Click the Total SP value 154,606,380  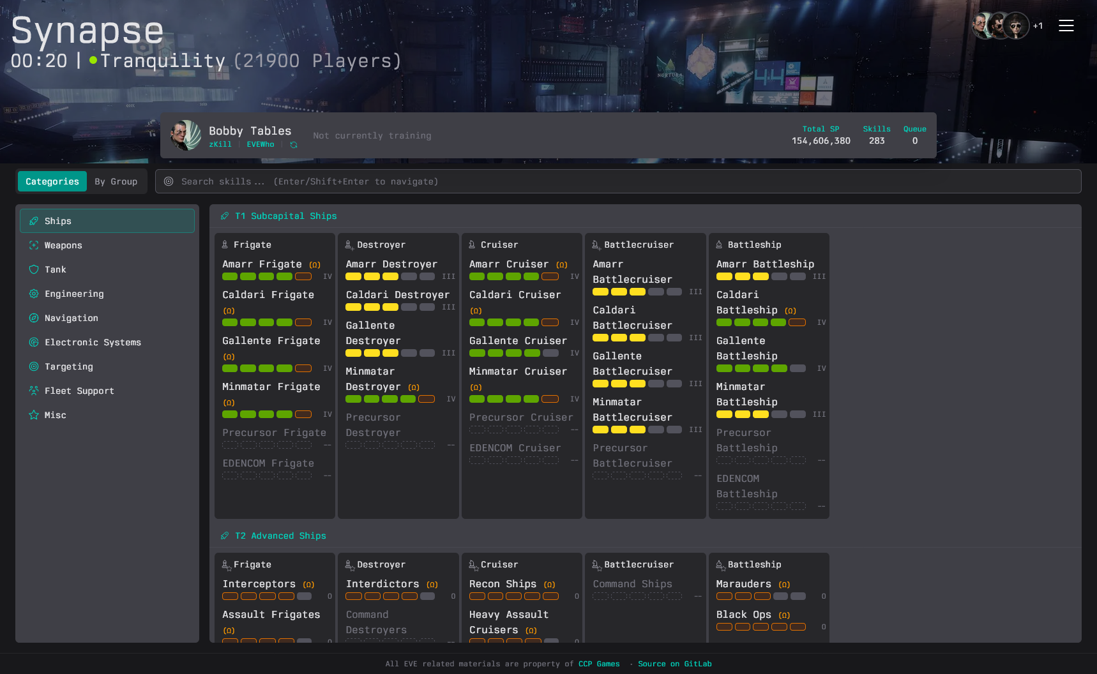[821, 140]
